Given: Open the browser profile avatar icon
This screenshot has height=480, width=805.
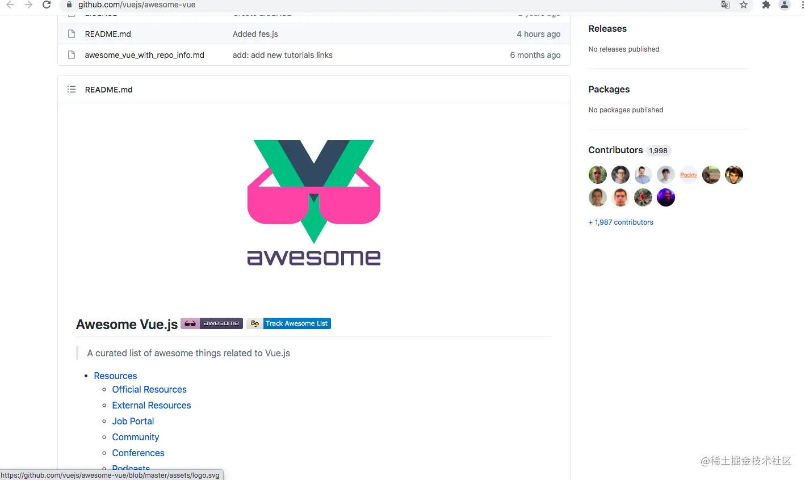Looking at the screenshot, I should [785, 5].
